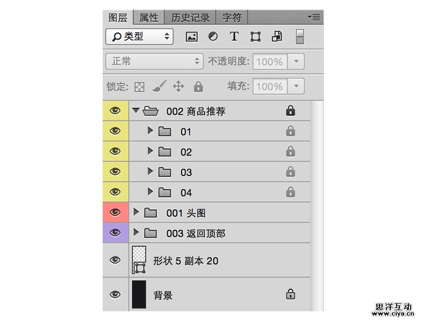Switch to the 历史记录 tab
Image resolution: width=430 pixels, height=322 pixels.
pyautogui.click(x=190, y=18)
